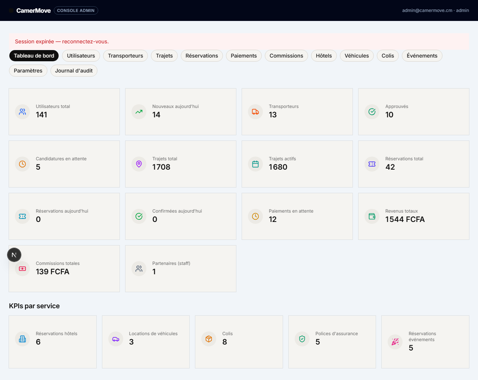Viewport: 478px width, 380px height.
Task: Click the banknote icon in Commissions totales card
Action: (x=22, y=269)
